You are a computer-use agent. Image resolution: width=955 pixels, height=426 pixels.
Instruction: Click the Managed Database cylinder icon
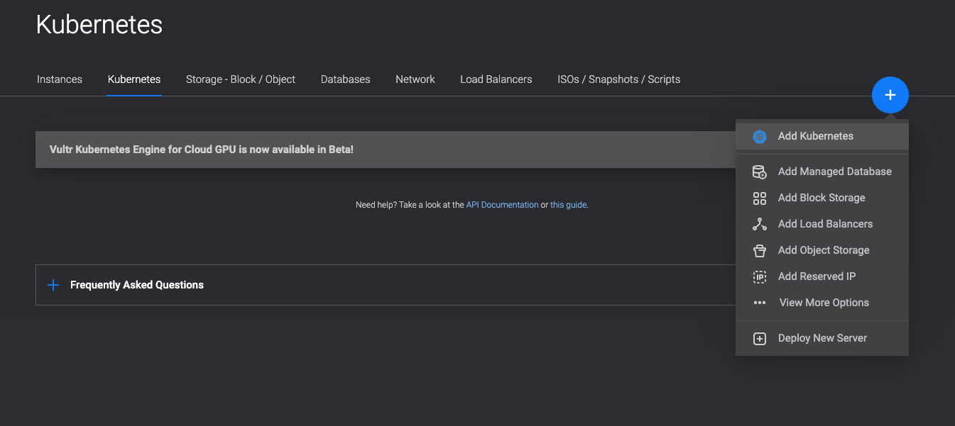click(760, 172)
